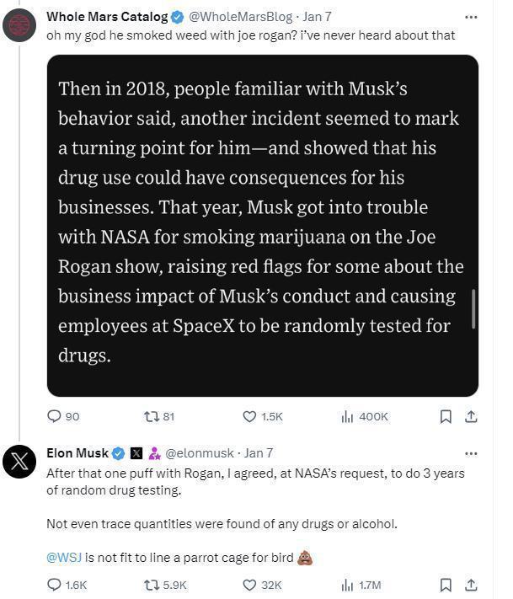Open more options for Elon Musk's tweet
Image resolution: width=513 pixels, height=599 pixels.
point(471,453)
